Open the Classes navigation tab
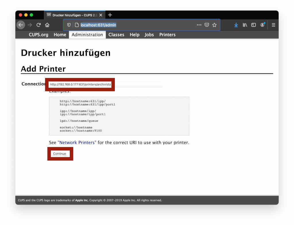This screenshot has width=294, height=225. [x=116, y=35]
